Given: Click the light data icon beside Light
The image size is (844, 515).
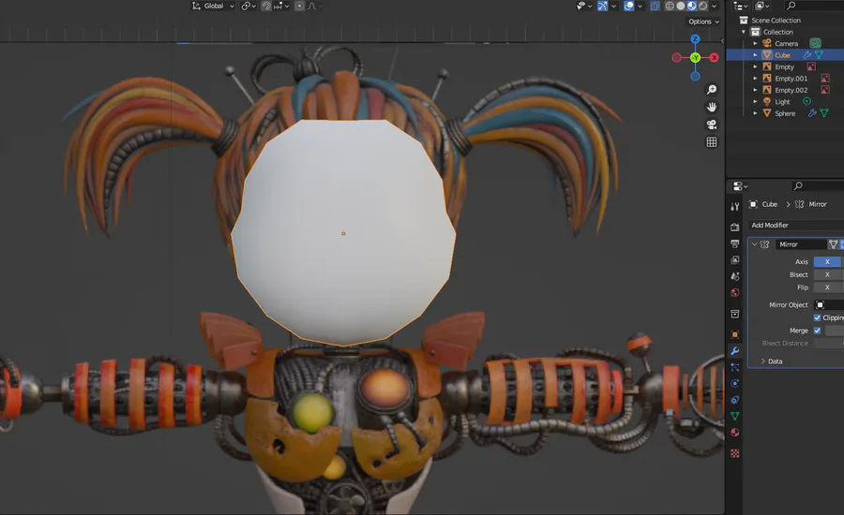Looking at the screenshot, I should click(806, 101).
